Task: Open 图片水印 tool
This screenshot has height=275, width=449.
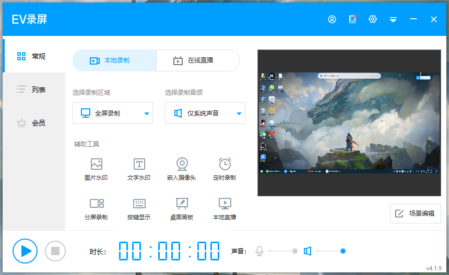Action: pos(96,169)
